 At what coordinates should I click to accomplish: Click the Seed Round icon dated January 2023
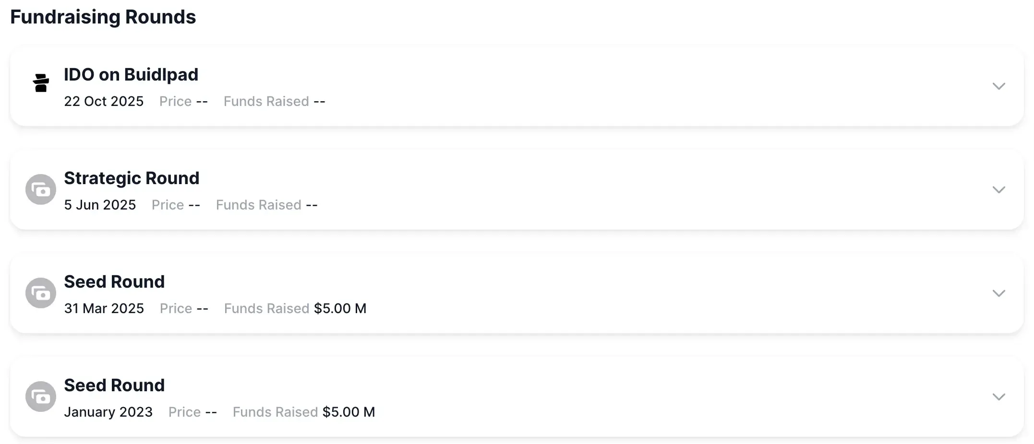[x=41, y=396]
